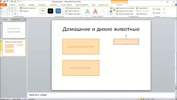Click the Redo icon
This screenshot has height=100, width=177.
pos(12,1)
